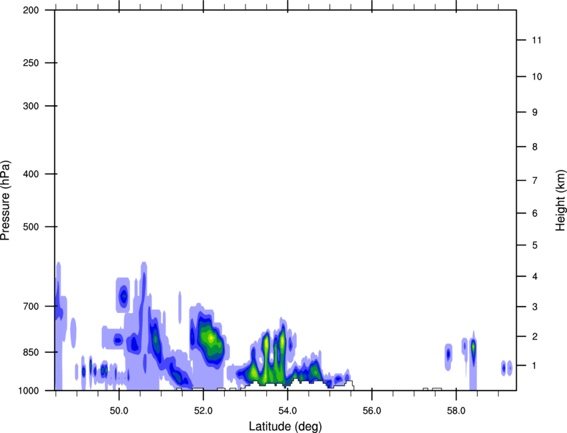Click the 8 km height label
Viewport: 567px width, 433px height.
click(535, 147)
